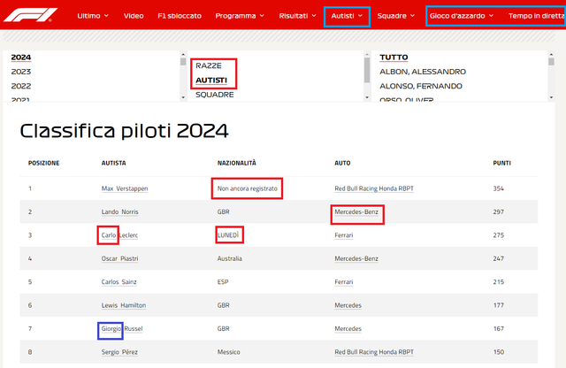Open Sergio Pérez driver link

tap(119, 352)
